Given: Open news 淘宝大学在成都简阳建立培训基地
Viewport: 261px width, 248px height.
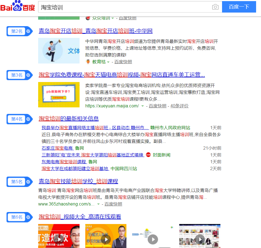Looking at the screenshot, I should click(75, 168).
